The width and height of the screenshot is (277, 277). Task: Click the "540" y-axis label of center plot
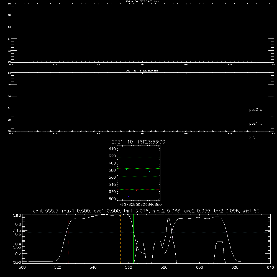click(112, 184)
